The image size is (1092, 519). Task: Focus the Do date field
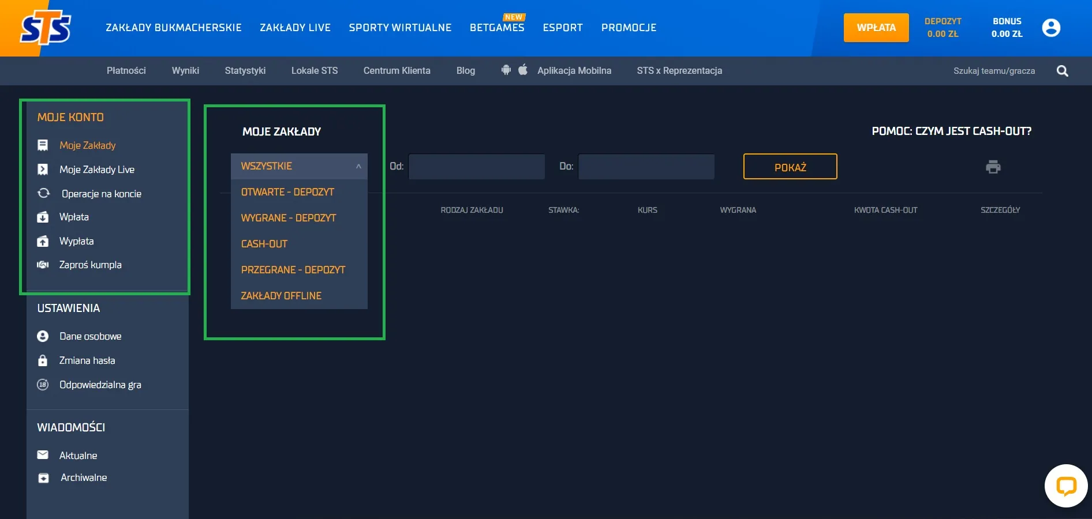pos(646,167)
